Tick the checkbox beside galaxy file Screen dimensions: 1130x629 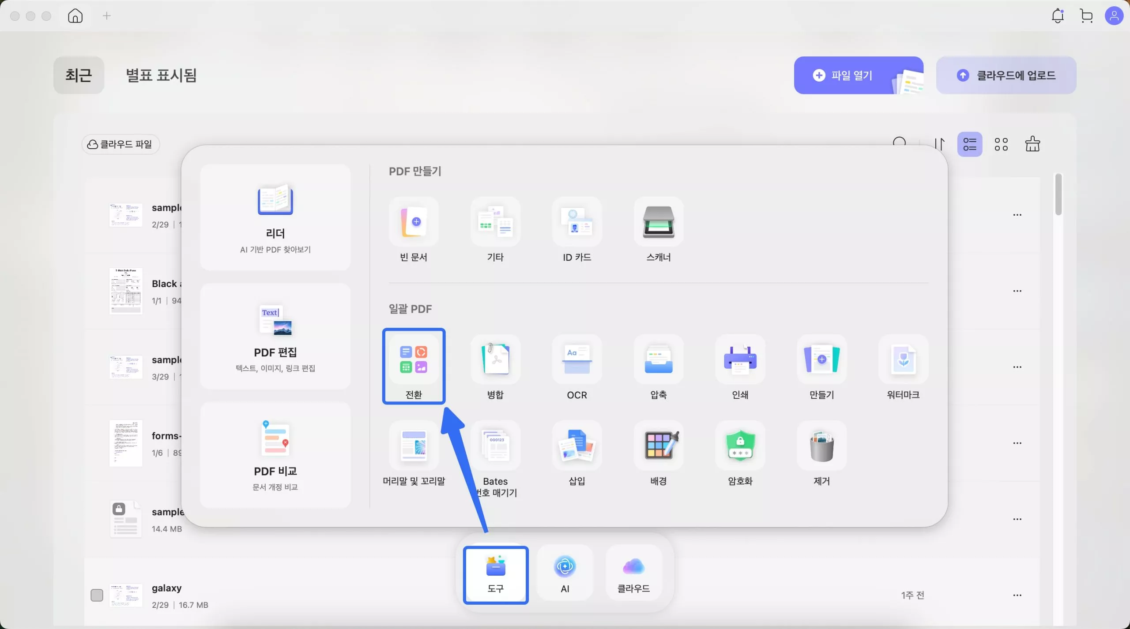97,595
